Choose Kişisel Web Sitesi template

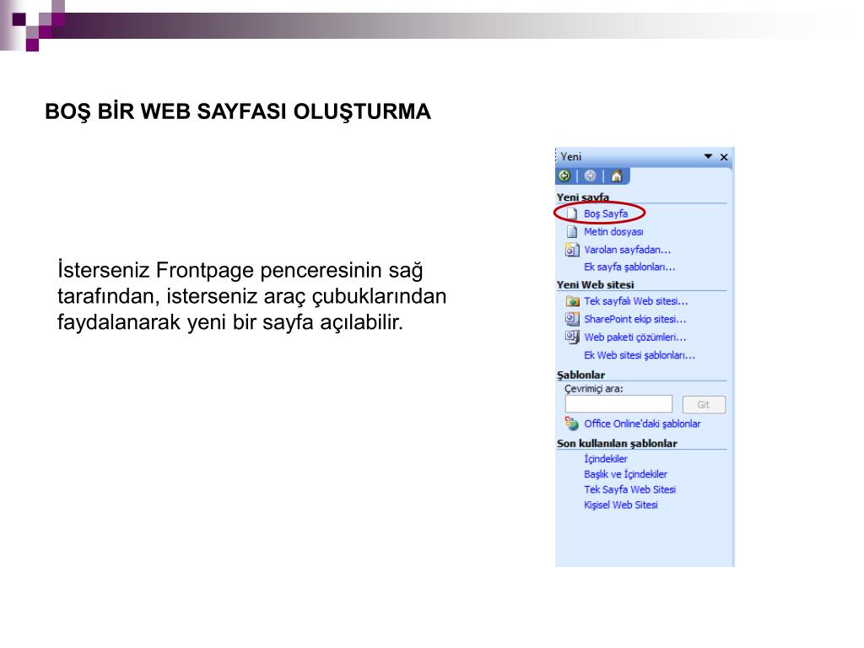point(620,505)
